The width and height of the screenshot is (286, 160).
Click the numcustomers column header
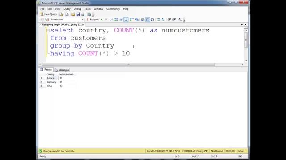coord(66,74)
